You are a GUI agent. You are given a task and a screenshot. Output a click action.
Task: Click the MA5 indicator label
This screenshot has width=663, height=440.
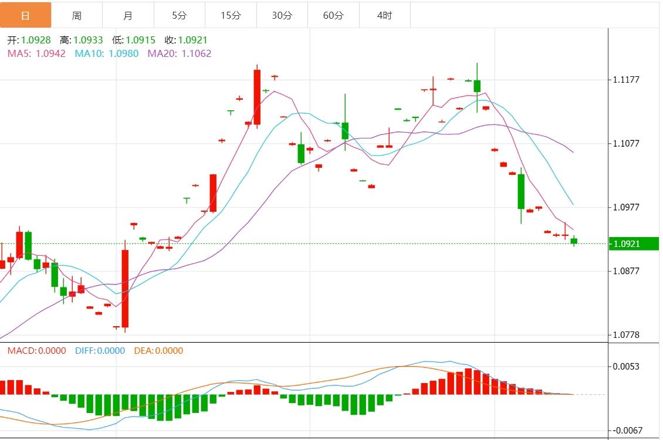[x=35, y=53]
